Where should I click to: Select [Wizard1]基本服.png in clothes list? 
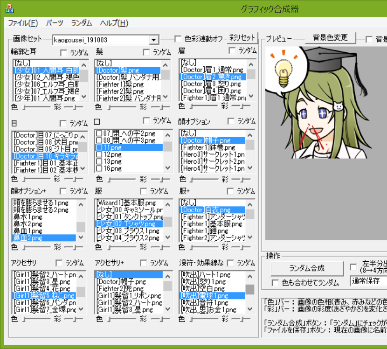tap(129, 203)
